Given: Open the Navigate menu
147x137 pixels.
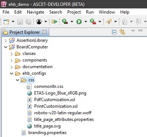Looking at the screenshot, I should [36, 12].
